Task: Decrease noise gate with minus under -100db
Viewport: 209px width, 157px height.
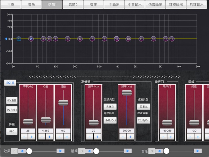Action: 163,137
